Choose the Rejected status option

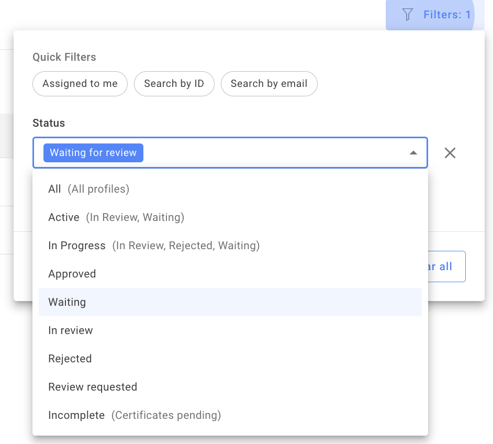pyautogui.click(x=70, y=359)
